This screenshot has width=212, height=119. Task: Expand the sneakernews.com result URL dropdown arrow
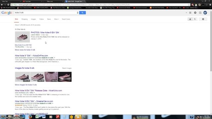click(53, 103)
